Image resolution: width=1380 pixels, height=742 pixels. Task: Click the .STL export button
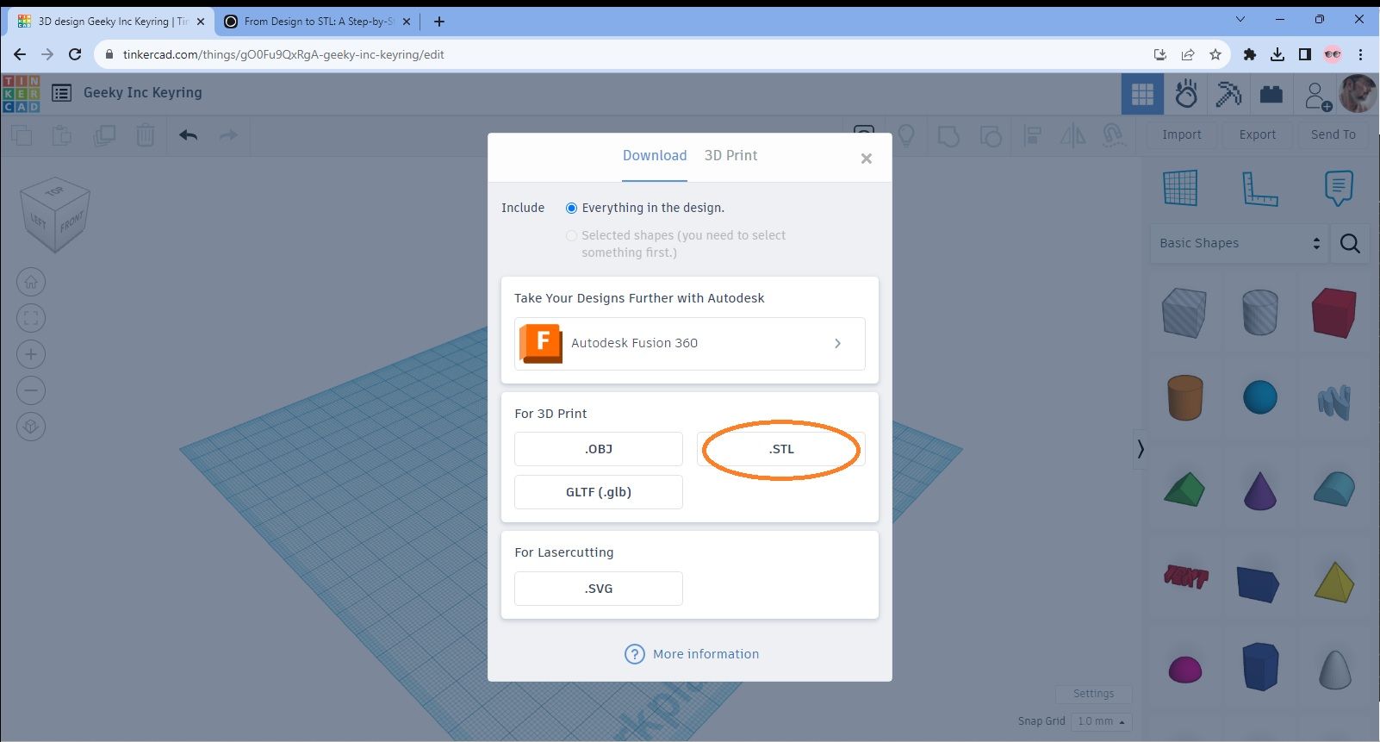[781, 449]
